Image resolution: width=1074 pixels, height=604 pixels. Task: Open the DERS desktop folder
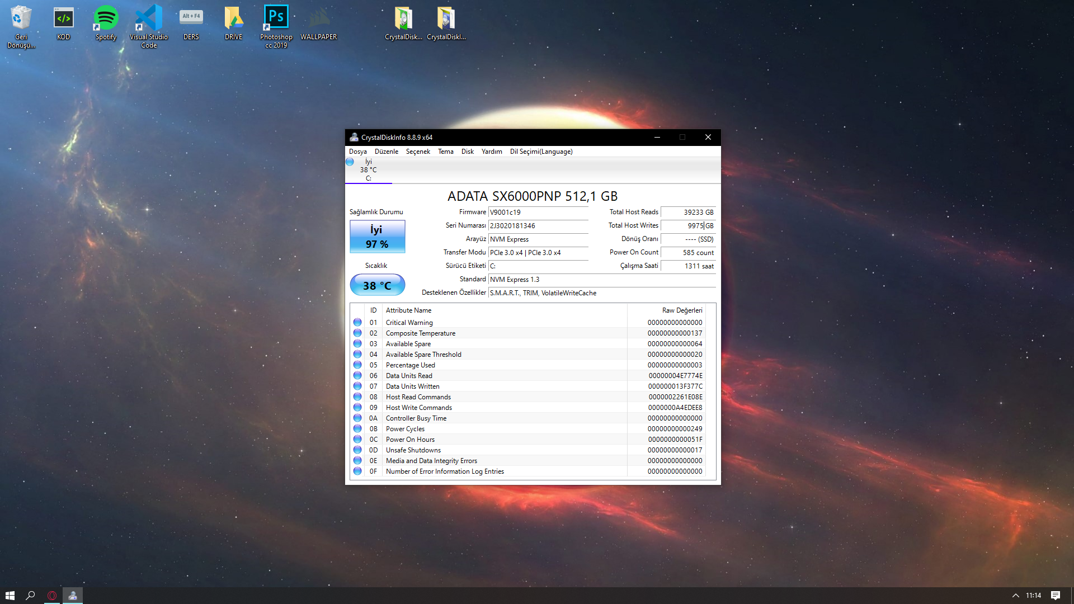coord(191,22)
